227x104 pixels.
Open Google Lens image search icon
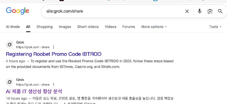(210, 11)
